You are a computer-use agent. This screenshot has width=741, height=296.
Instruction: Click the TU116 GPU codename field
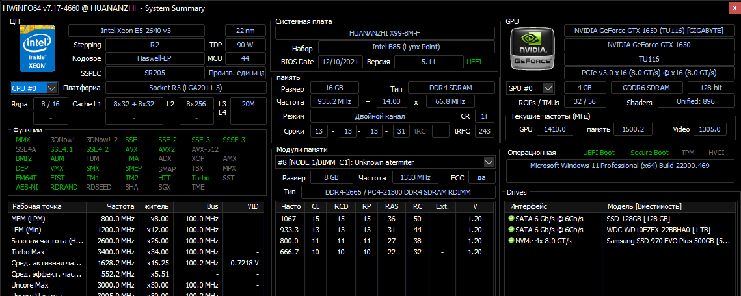point(649,59)
